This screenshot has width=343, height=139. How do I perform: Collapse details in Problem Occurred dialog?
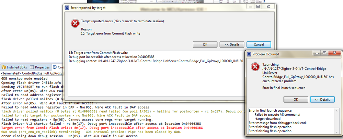point(322,100)
